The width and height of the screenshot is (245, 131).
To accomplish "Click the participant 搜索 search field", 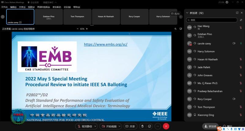I will [212, 20].
